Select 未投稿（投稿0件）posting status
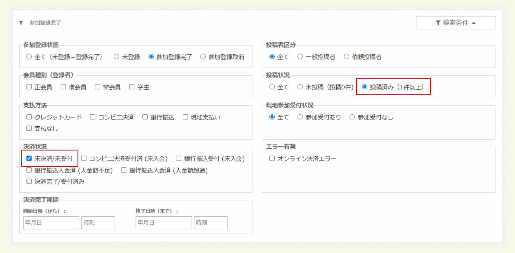515x253 pixels. tap(300, 87)
